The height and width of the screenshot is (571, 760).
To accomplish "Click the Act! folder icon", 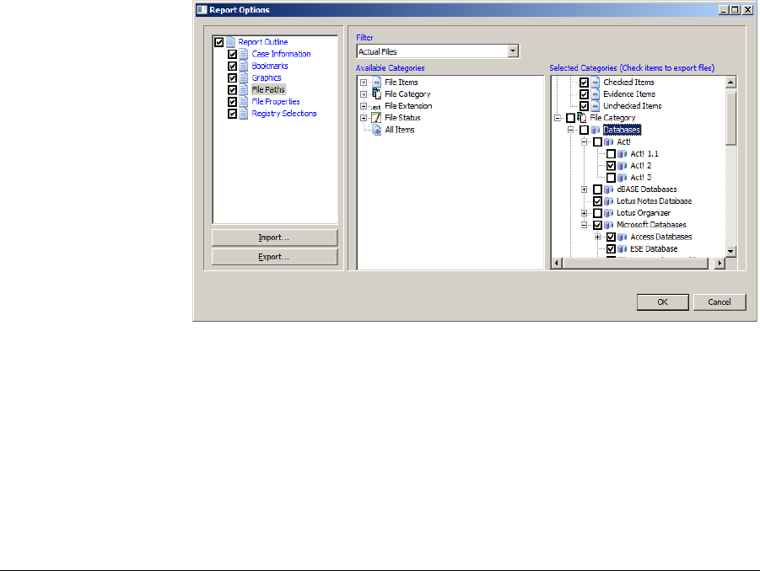I will (x=609, y=142).
